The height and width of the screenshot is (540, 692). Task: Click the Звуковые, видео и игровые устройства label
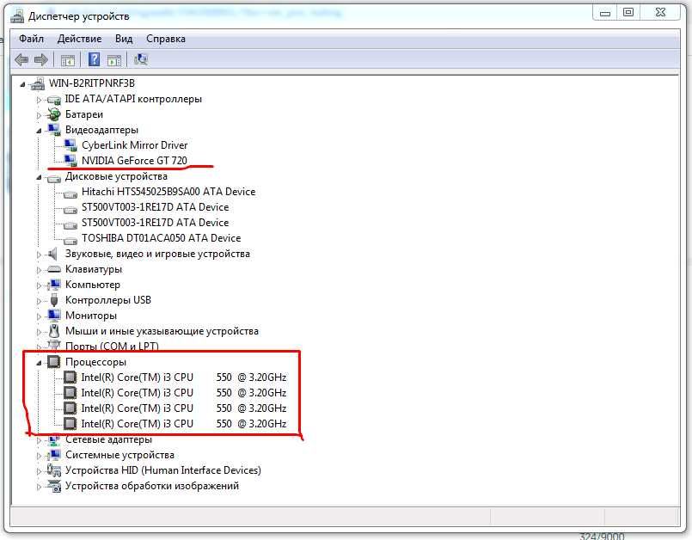(x=157, y=254)
